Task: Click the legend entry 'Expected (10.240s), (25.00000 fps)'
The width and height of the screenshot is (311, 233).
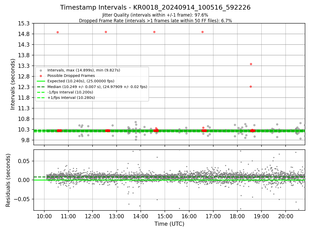Action: tap(81, 81)
